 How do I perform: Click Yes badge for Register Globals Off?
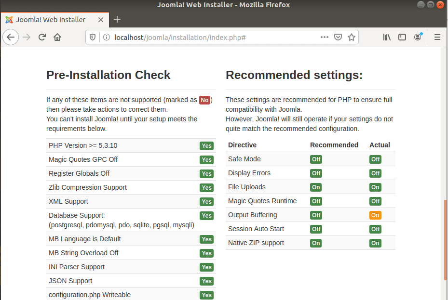pos(206,174)
